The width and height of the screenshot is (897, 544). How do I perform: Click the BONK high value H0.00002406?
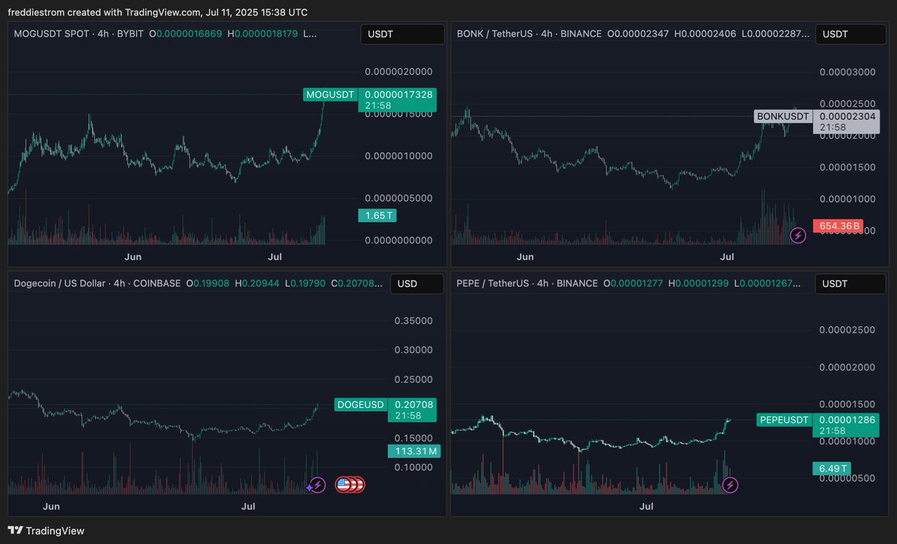705,34
